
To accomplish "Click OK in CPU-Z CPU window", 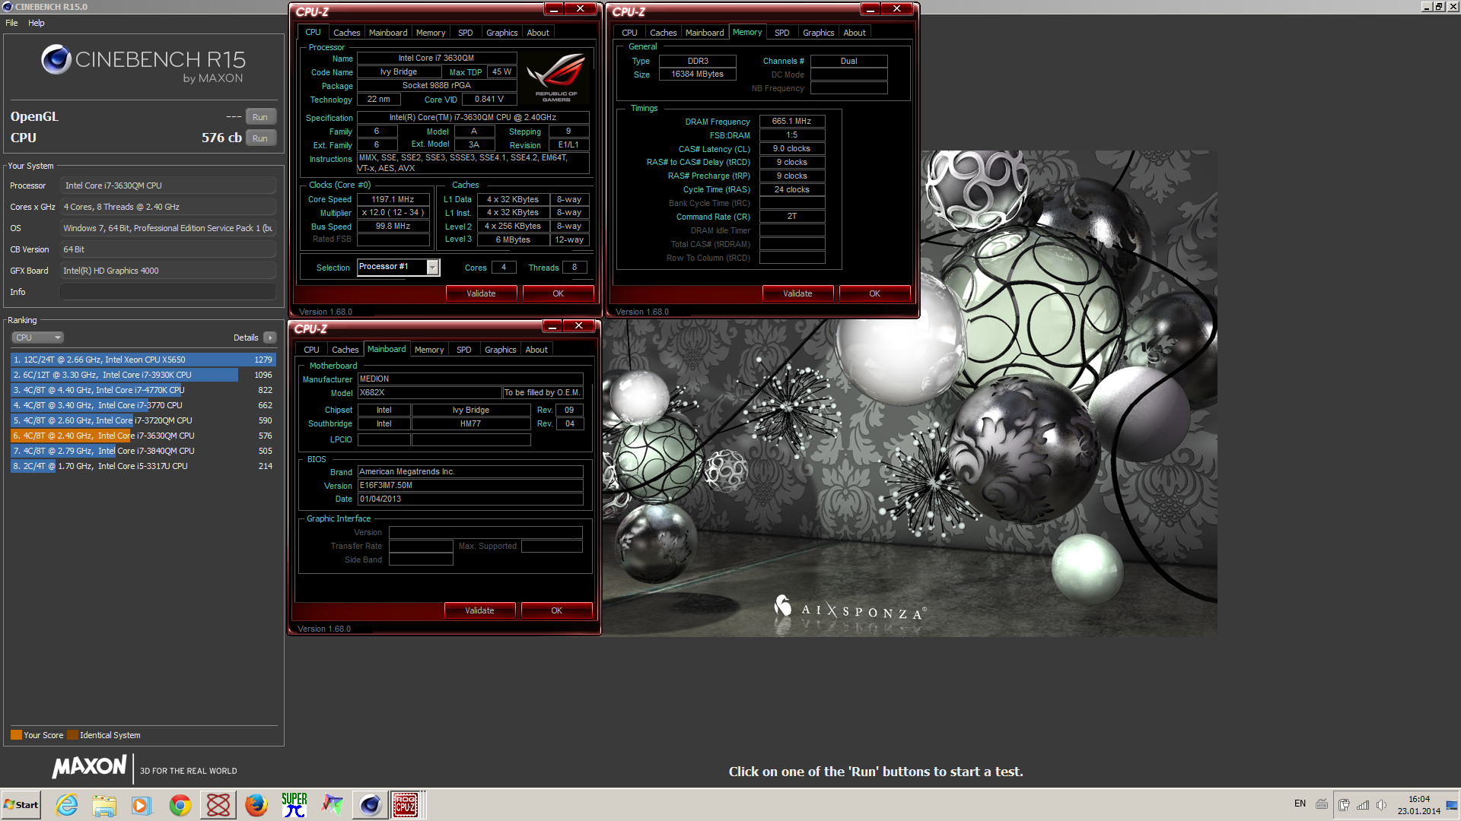I will pyautogui.click(x=558, y=293).
